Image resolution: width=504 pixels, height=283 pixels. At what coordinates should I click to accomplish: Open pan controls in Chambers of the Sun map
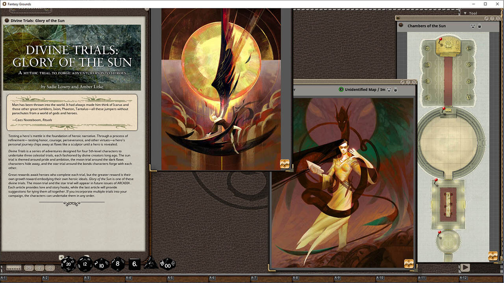tap(493, 256)
